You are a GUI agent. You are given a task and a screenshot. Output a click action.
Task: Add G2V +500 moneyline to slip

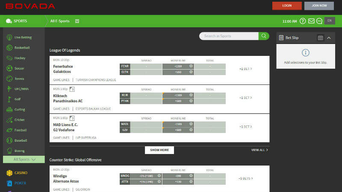click(x=178, y=130)
